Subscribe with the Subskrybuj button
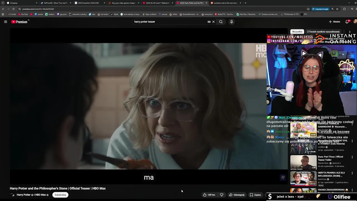Screen dimensions: 357x201 click(60, 195)
